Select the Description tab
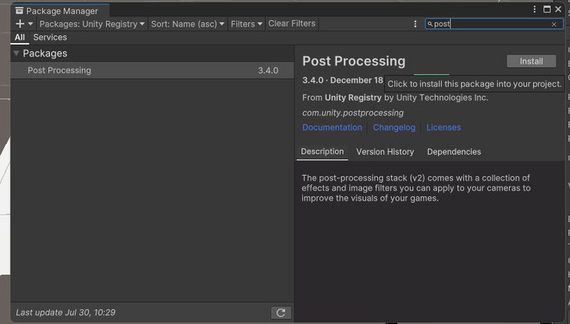This screenshot has width=570, height=324. [x=322, y=151]
